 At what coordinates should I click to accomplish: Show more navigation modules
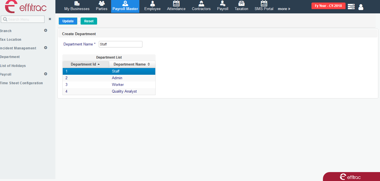pyautogui.click(x=284, y=9)
